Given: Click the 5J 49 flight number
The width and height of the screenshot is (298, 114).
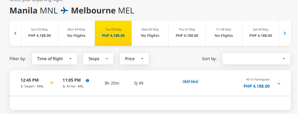Looking at the screenshot, I should click(x=139, y=83).
